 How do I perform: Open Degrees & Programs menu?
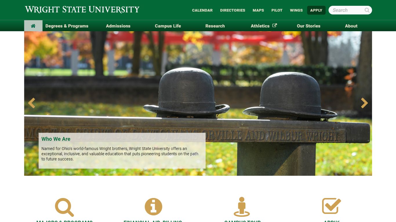tap(67, 26)
